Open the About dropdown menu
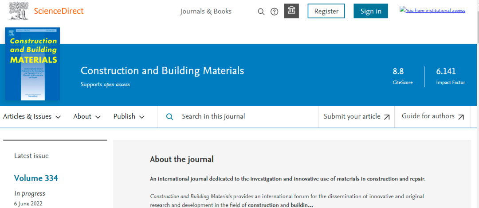This screenshot has width=479, height=208. tap(87, 116)
